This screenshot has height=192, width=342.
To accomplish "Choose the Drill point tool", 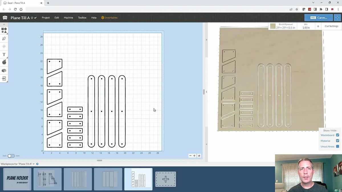I will pos(4,46).
